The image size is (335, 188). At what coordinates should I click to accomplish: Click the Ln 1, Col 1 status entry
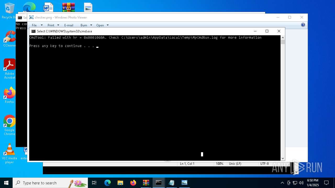coord(187,164)
